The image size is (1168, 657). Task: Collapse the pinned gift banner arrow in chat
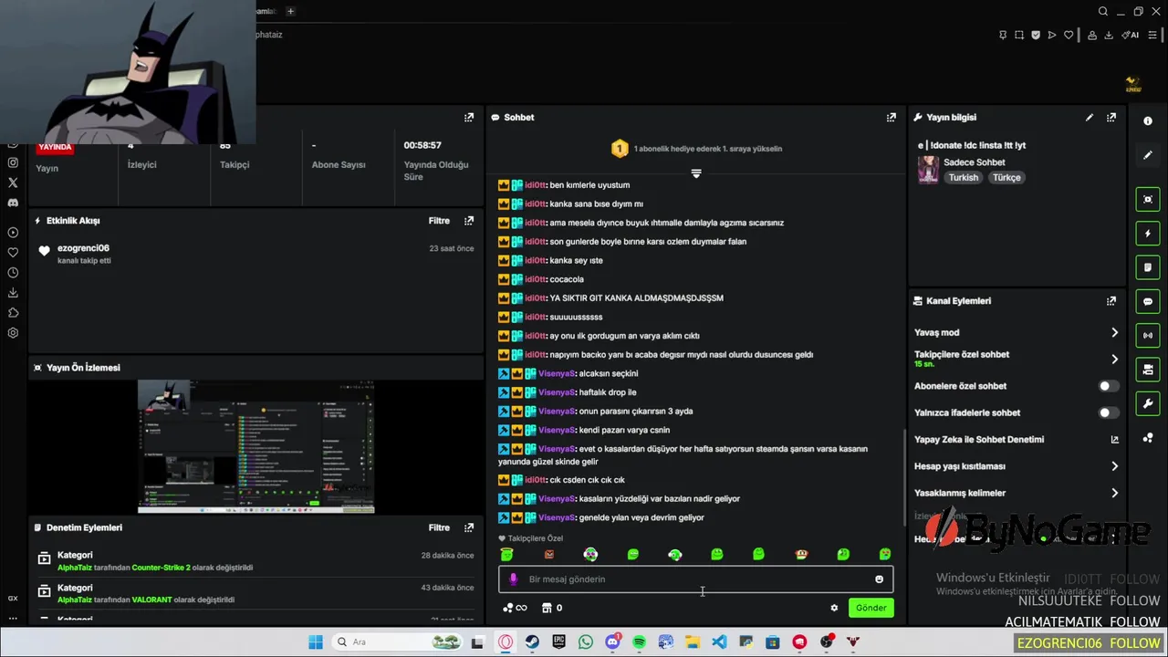(x=696, y=173)
